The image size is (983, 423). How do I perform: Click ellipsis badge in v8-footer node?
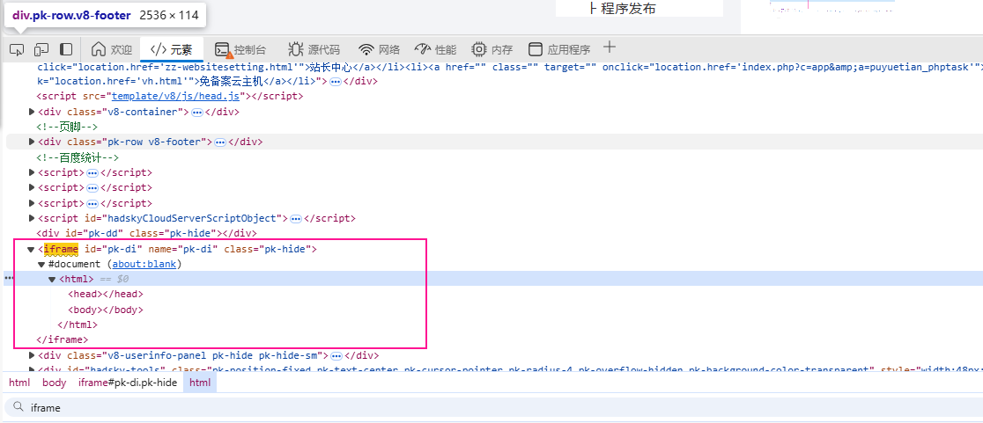pyautogui.click(x=220, y=142)
